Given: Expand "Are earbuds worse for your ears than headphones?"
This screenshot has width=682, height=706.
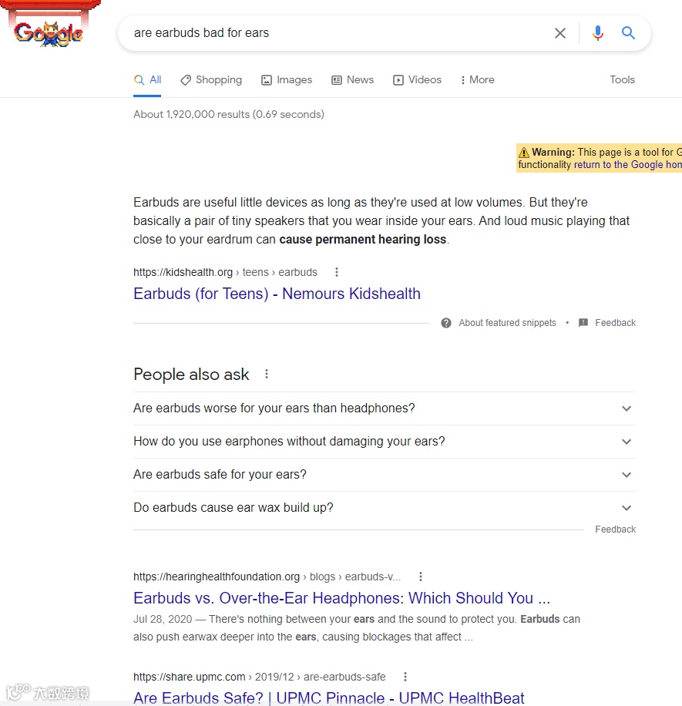Looking at the screenshot, I should (627, 408).
